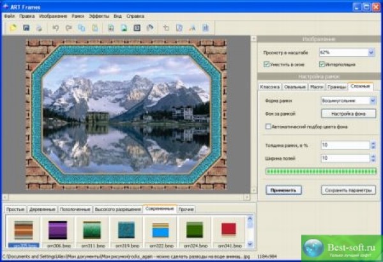This screenshot has width=383, height=262.
Task: Open the Эффекты menu
Action: tap(99, 16)
